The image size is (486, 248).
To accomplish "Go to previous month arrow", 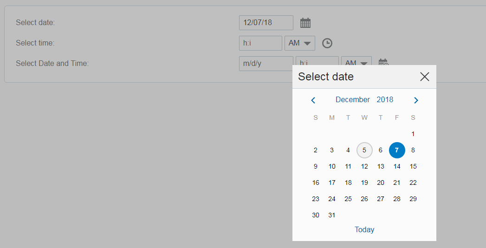I will coord(313,100).
